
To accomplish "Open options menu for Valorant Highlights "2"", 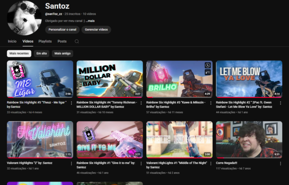I will pyautogui.click(x=71, y=164).
